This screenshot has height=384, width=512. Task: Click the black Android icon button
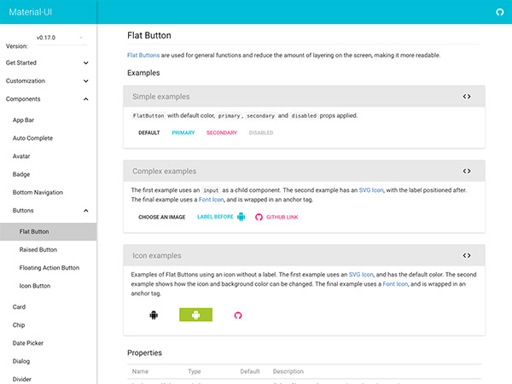pyautogui.click(x=154, y=315)
